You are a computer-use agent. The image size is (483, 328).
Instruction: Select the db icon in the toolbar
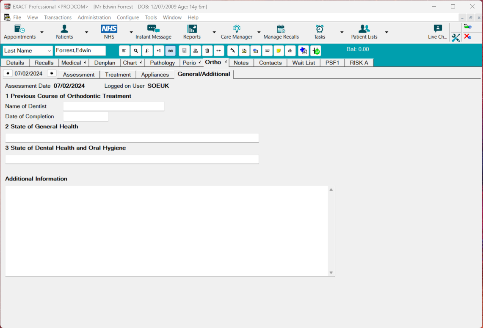coord(290,51)
